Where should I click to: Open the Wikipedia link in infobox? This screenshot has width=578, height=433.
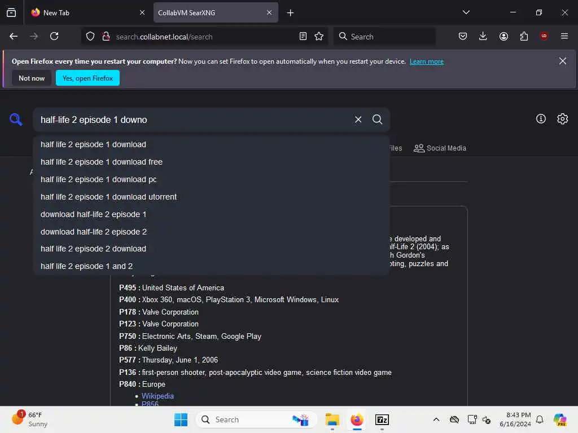[x=157, y=396]
